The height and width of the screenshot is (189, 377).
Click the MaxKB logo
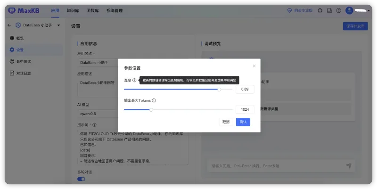24,10
